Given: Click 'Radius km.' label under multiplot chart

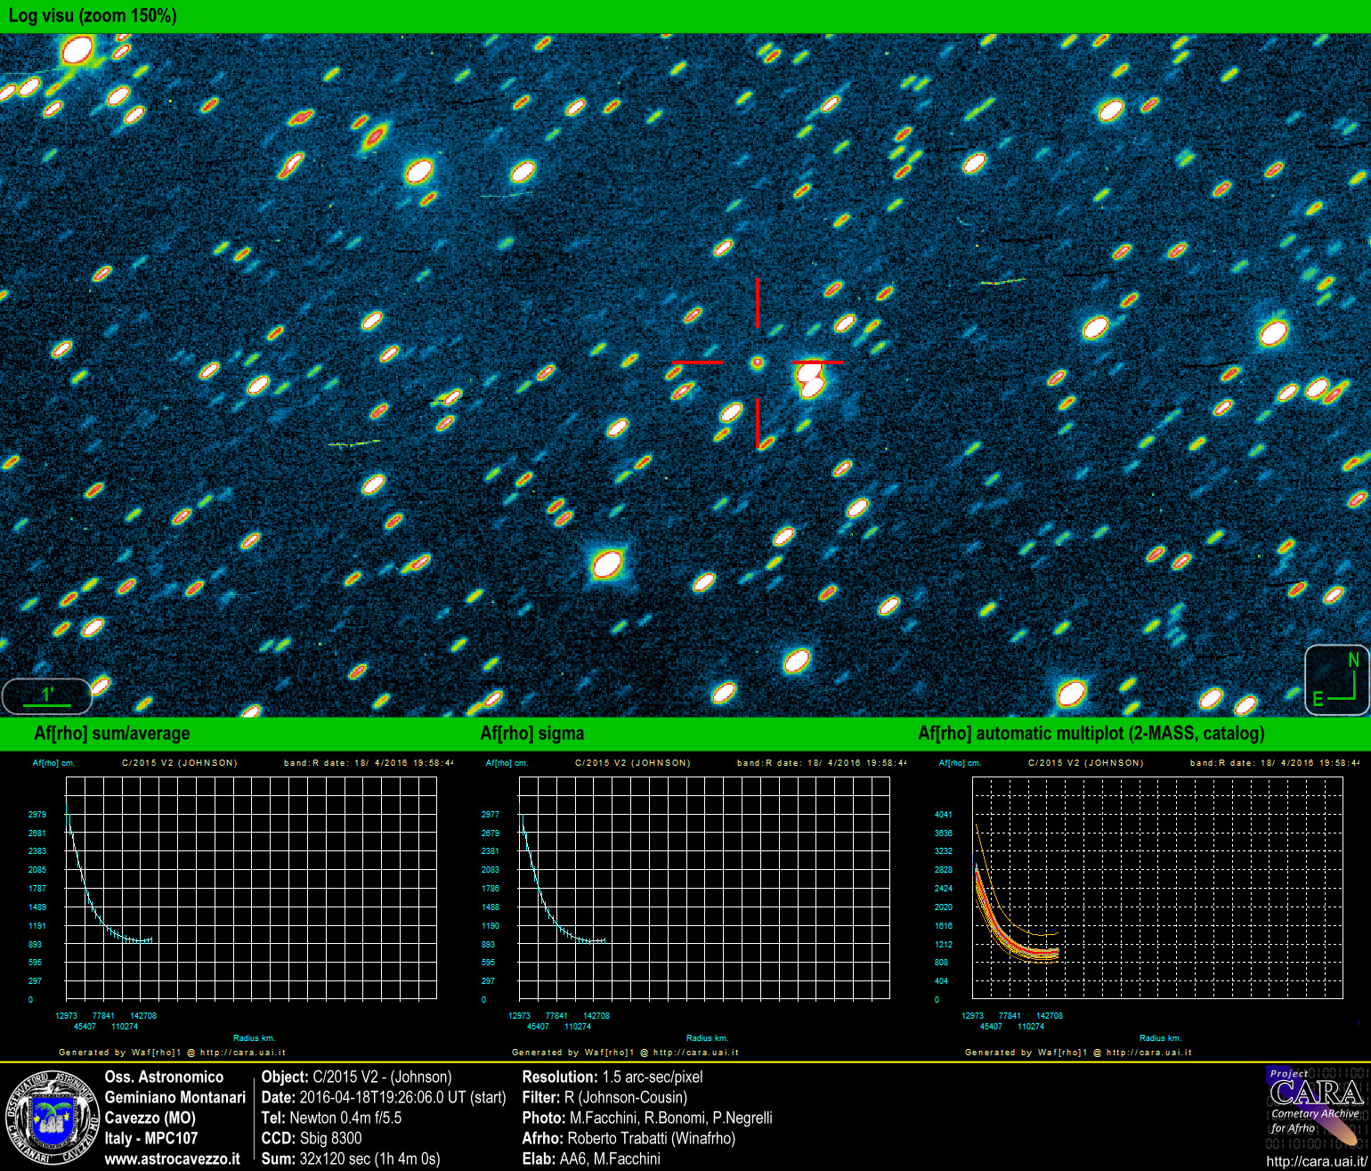Looking at the screenshot, I should [1161, 1038].
